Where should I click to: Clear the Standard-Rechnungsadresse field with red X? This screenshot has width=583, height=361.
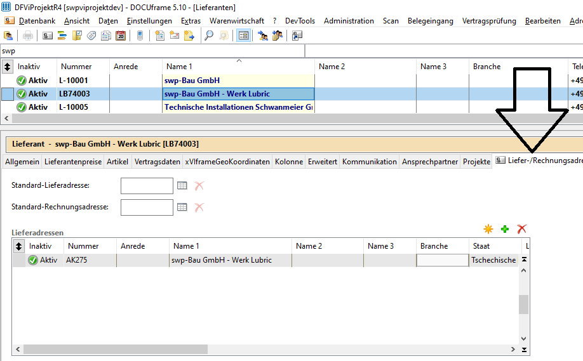click(x=199, y=207)
